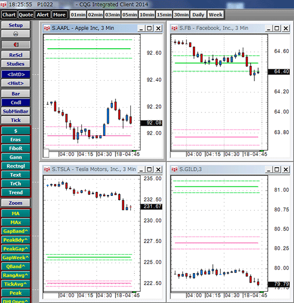This screenshot has width=294, height=303.
Task: Switch to 15min timeframe
Action: tap(164, 14)
